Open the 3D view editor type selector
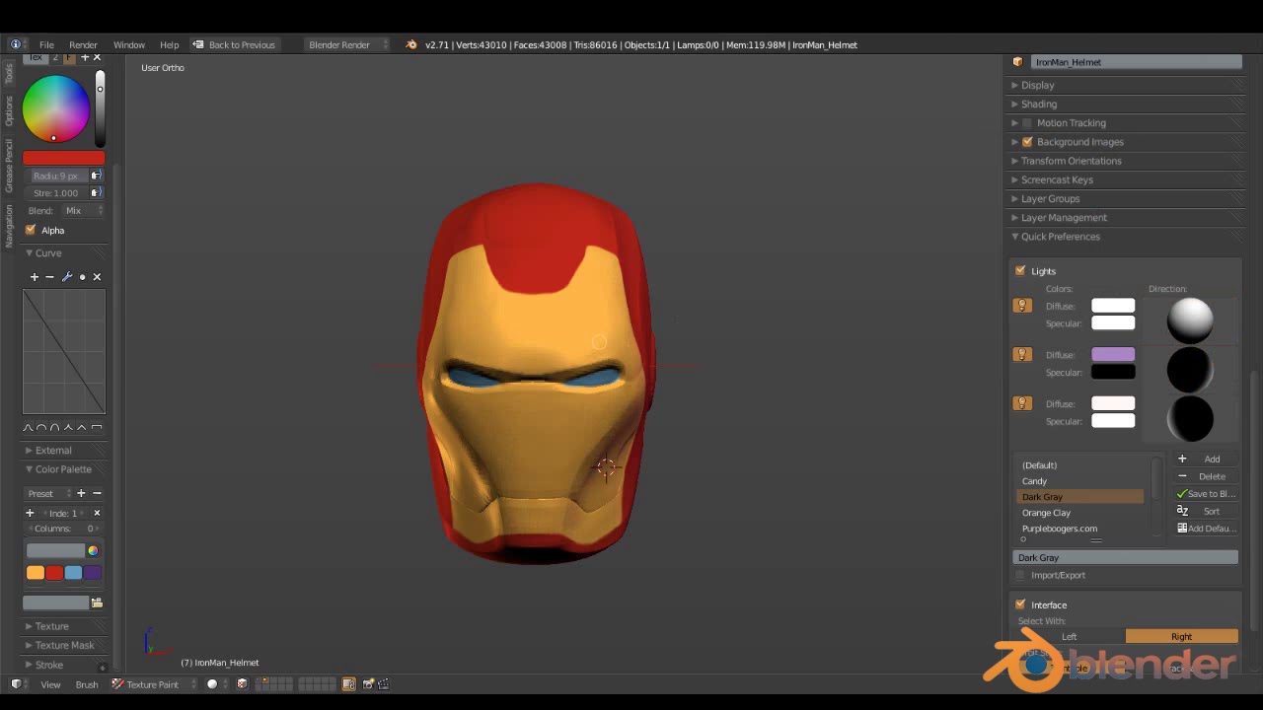This screenshot has width=1263, height=710. pyautogui.click(x=16, y=684)
